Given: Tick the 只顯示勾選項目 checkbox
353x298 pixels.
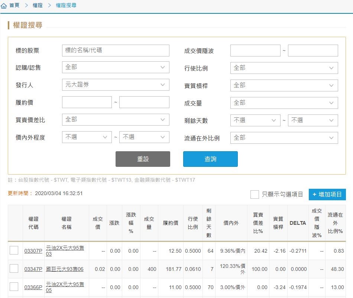Looking at the screenshot, I should pos(255,194).
